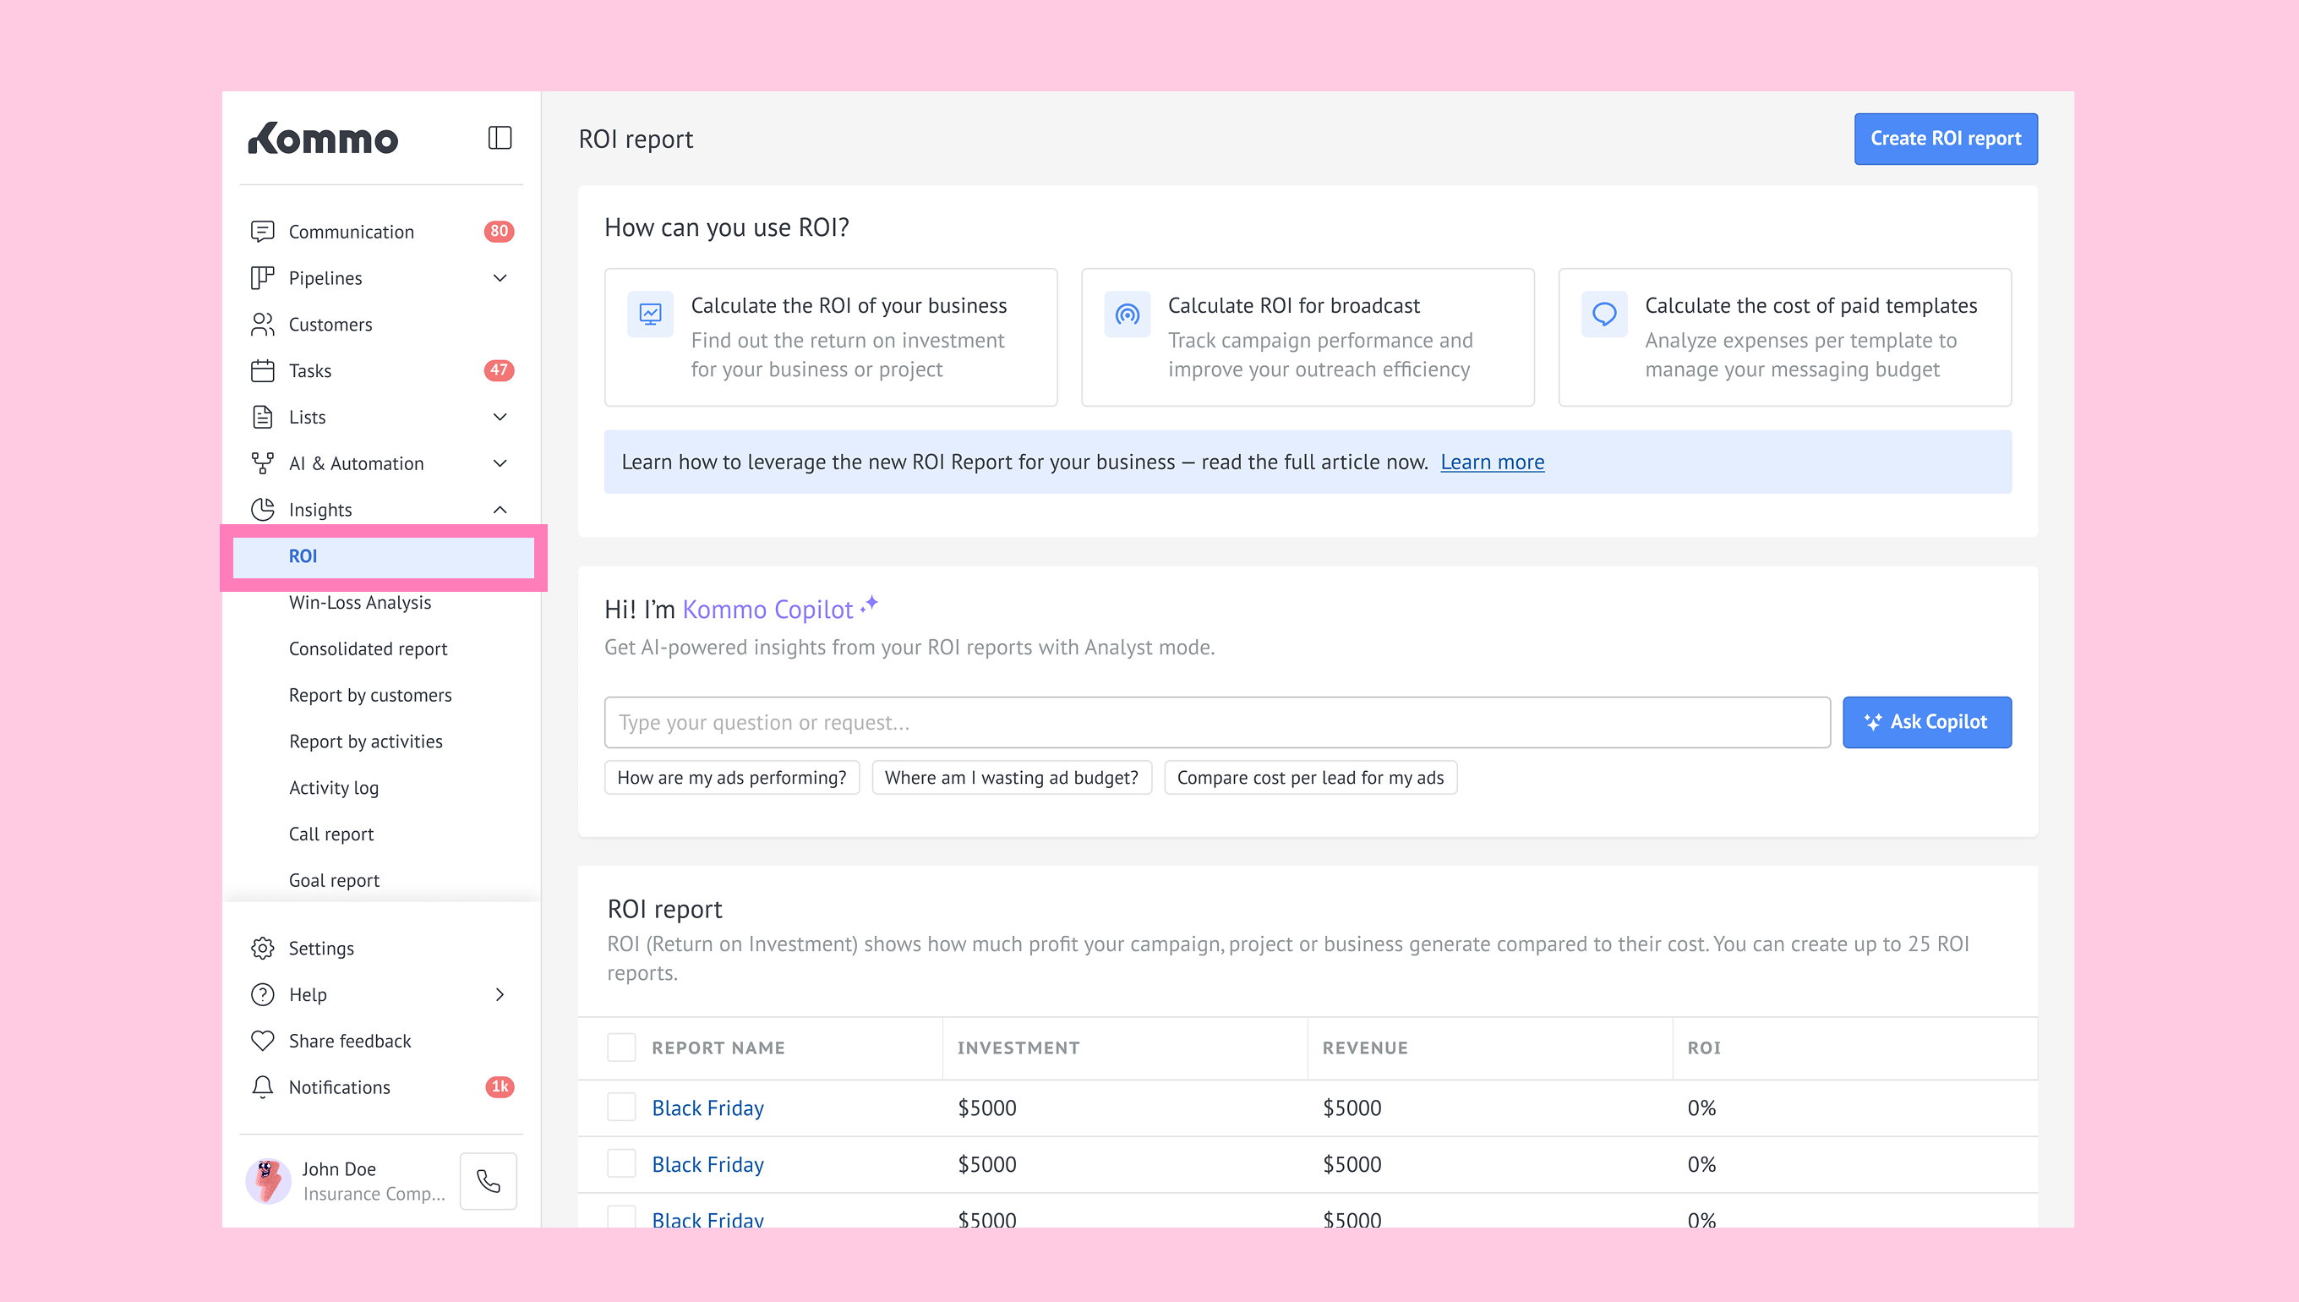Select ROI in the Insights menu
Image resolution: width=2299 pixels, height=1302 pixels.
click(384, 556)
